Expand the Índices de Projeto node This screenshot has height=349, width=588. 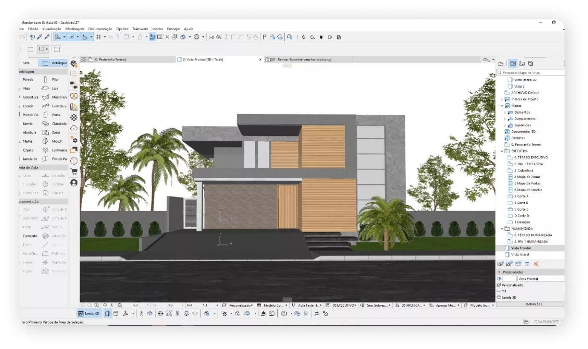click(502, 99)
